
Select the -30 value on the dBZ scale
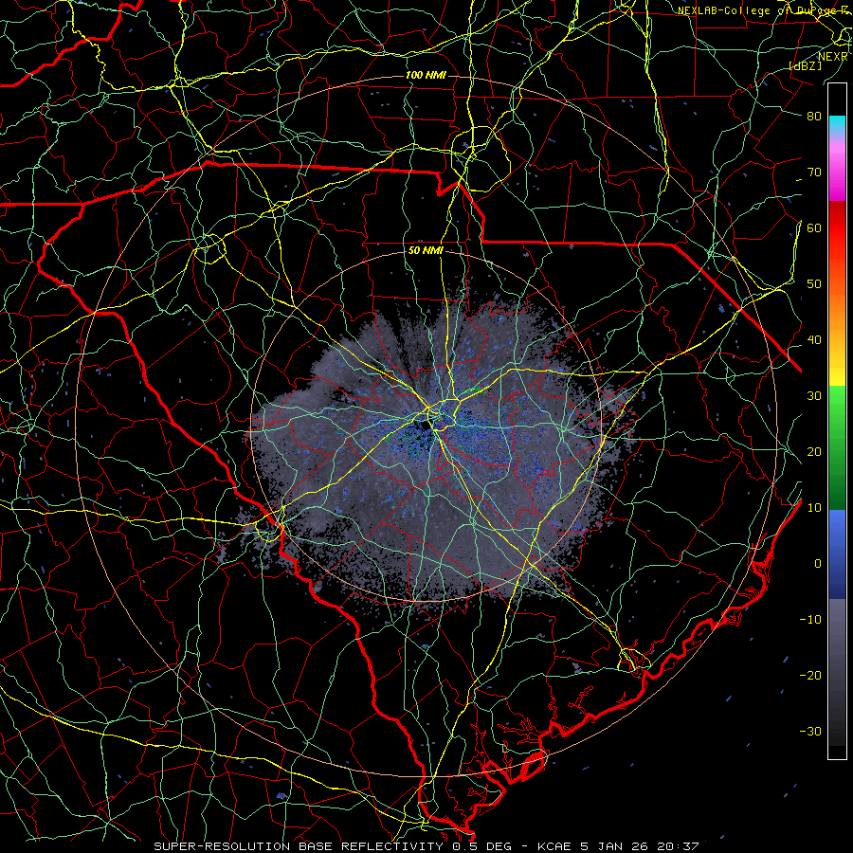coord(810,731)
